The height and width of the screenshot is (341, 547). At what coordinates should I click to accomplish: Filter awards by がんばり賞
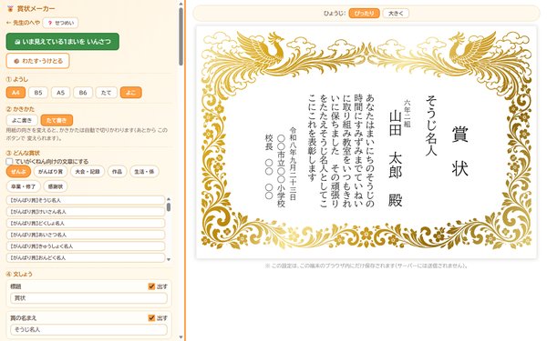coord(50,172)
